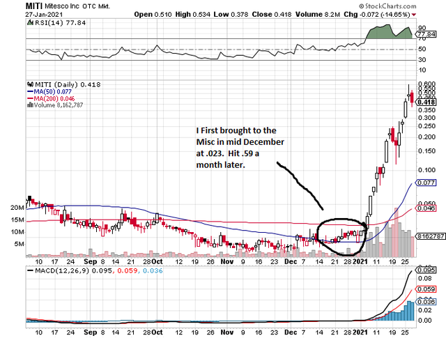This screenshot has height=338, width=446.
Task: Click the 0.200 price axis label
Action: click(x=426, y=137)
